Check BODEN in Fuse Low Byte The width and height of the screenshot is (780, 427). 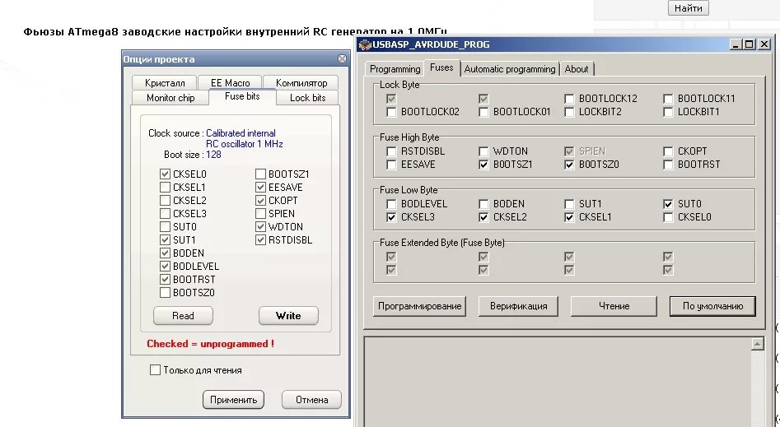tap(483, 204)
